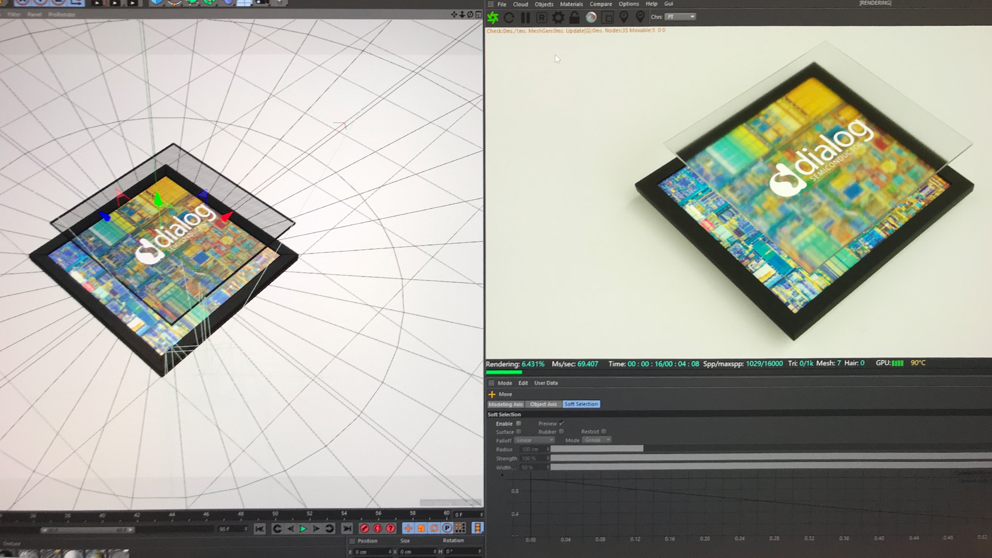The width and height of the screenshot is (992, 558).
Task: Click the Radius slider bar
Action: [597, 449]
